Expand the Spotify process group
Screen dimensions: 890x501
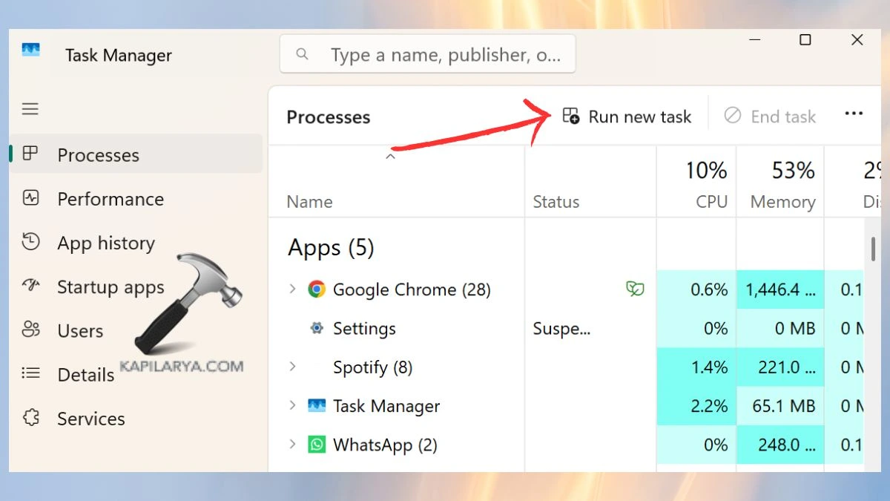click(292, 367)
